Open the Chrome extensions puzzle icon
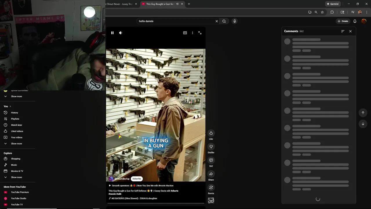Viewport: 371px width, 209px height. [x=332, y=12]
